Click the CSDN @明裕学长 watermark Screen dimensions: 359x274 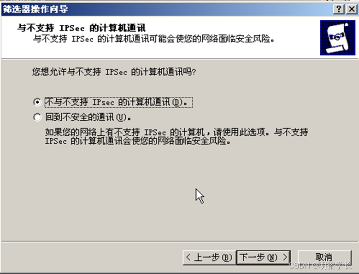click(x=320, y=265)
